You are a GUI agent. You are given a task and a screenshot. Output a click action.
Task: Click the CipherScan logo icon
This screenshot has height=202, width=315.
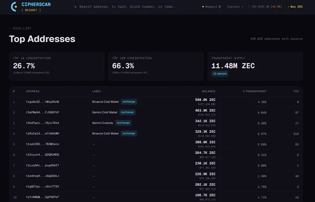[x=14, y=6]
